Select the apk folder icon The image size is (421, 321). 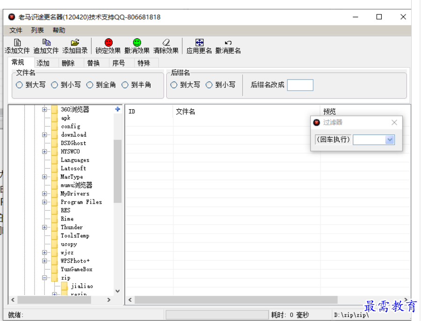click(x=55, y=118)
